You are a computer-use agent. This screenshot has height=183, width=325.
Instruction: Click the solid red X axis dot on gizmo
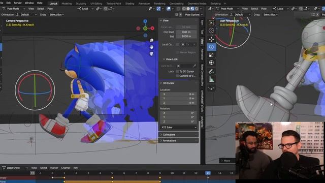point(152,28)
